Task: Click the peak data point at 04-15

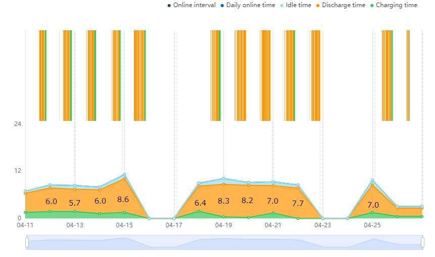Action: (124, 174)
